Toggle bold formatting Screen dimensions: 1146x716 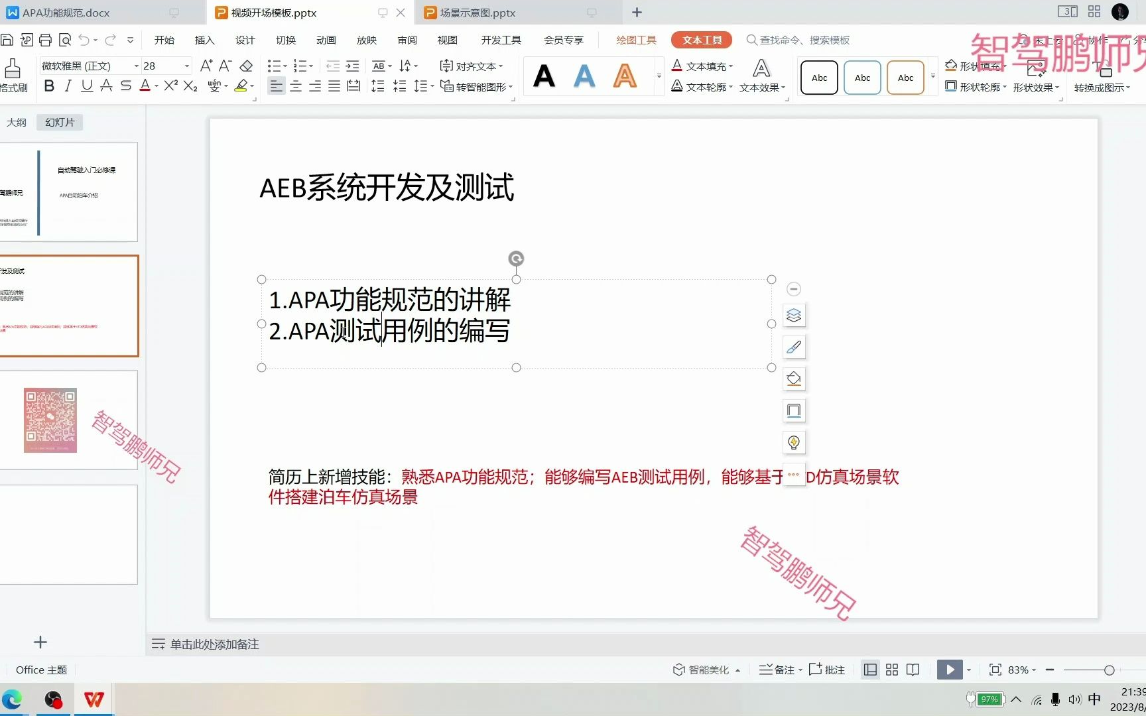tap(49, 86)
